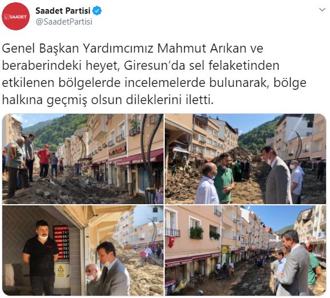Click the tweet text mentioning Mahmut Arıkan
The image size is (330, 298).
click(x=154, y=74)
